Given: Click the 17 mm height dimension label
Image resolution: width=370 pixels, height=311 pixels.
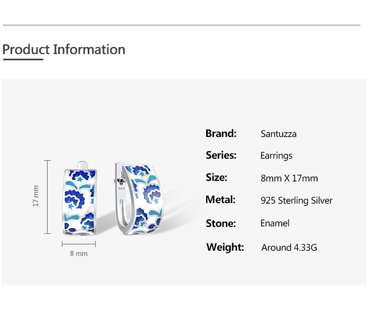Looking at the screenshot, I should 36,196.
